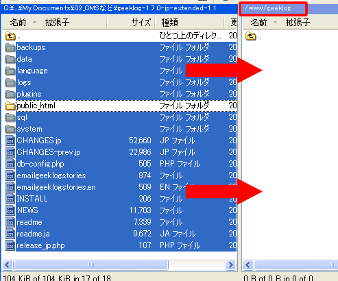Open parent directory icon in remote panel

(251, 36)
